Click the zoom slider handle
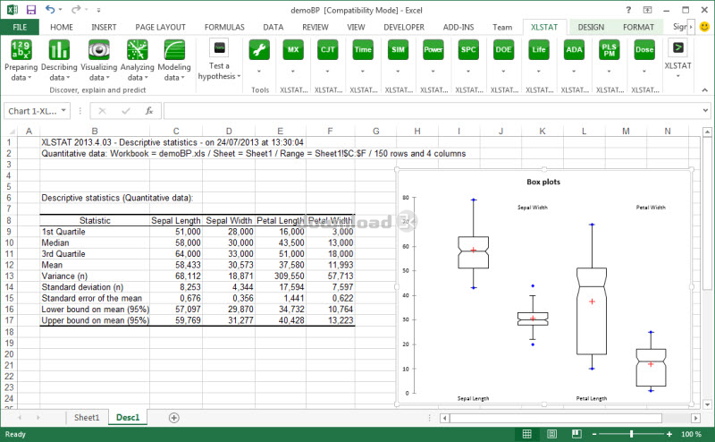 632,434
